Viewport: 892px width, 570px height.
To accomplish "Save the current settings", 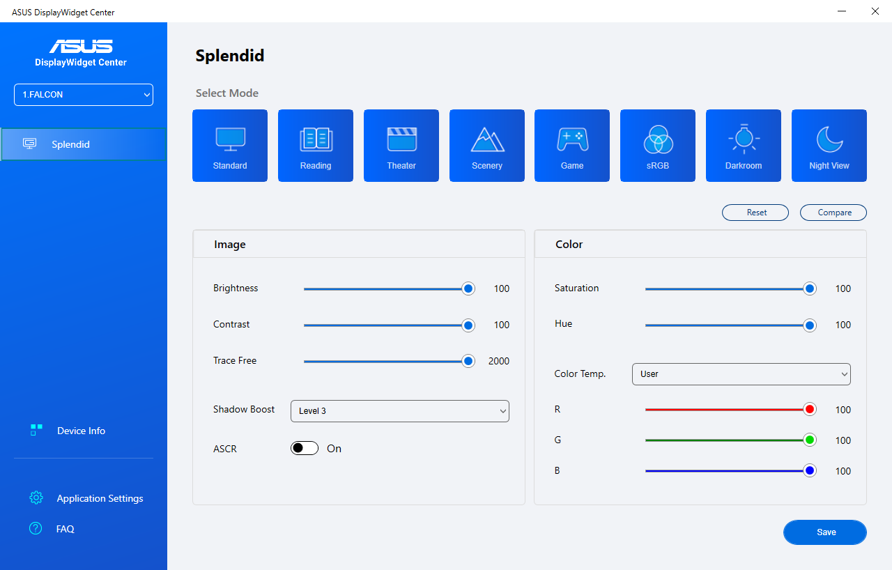I will [x=825, y=532].
